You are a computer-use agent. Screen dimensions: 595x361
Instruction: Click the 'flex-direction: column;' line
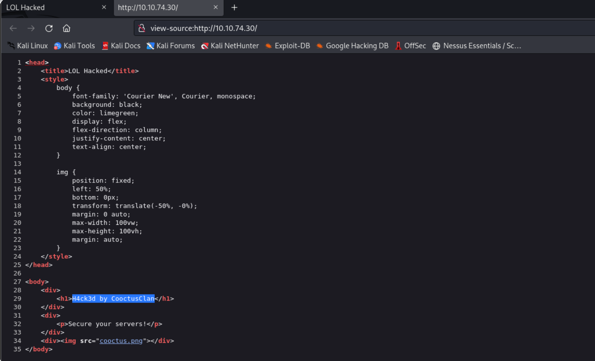pos(117,130)
